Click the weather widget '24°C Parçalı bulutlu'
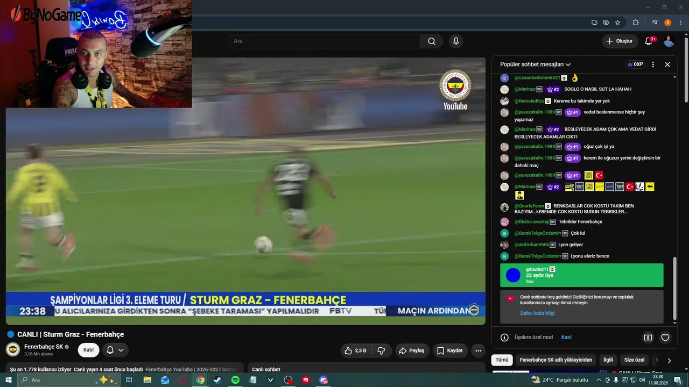This screenshot has height=387, width=689. [559, 380]
